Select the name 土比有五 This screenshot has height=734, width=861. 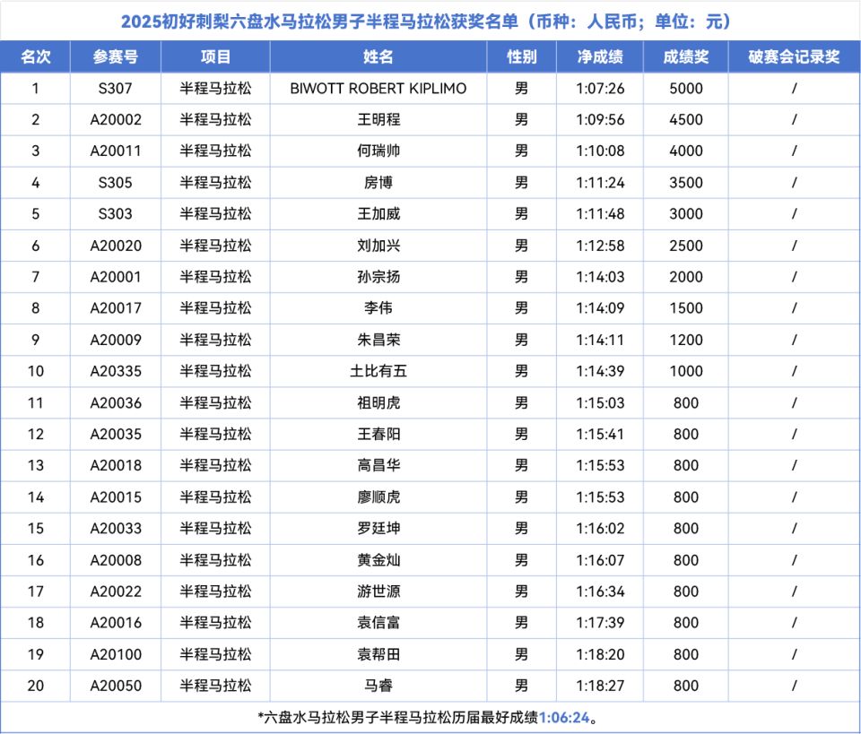[378, 371]
